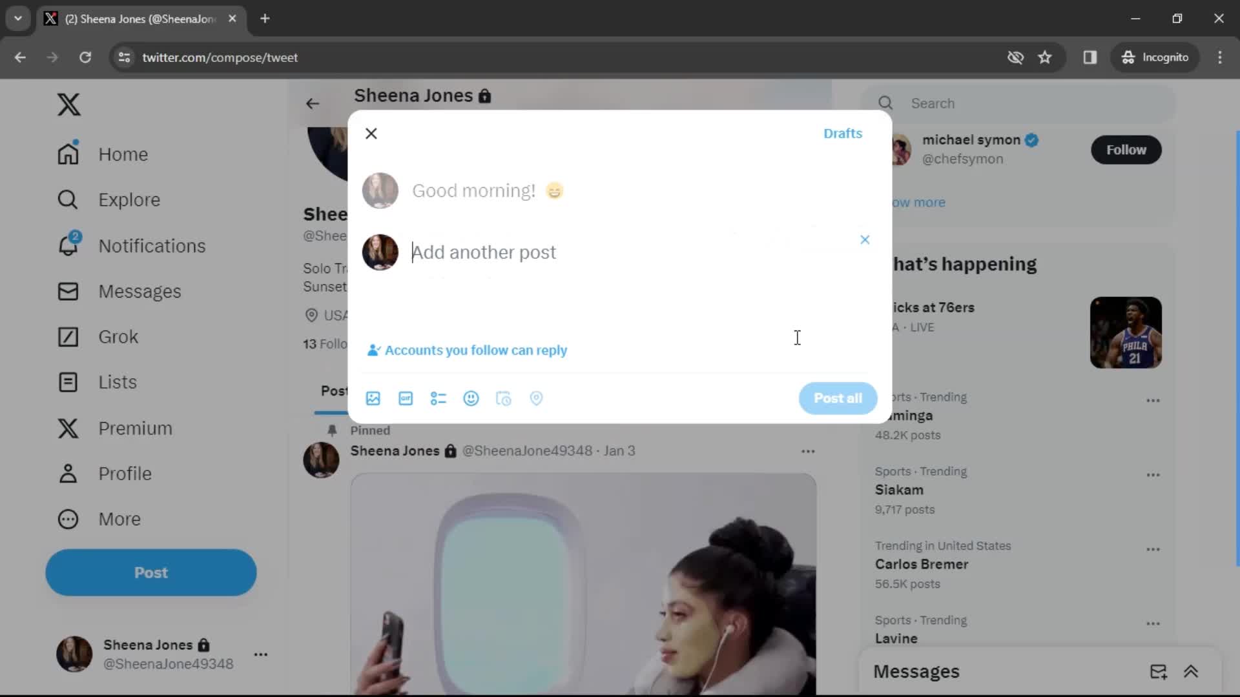The height and width of the screenshot is (697, 1240).
Task: Click the three-dot menu on pinned post
Action: (x=807, y=451)
